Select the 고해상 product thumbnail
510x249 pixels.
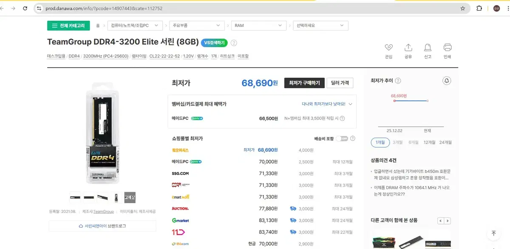pos(130,197)
